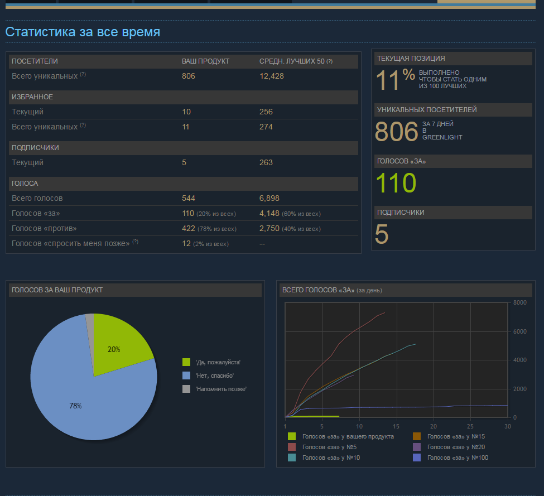The image size is (544, 496).
Task: Click gray 'Напомнить позже' legend swatch
Action: 186,389
